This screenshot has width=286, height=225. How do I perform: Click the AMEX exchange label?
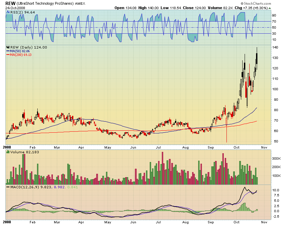[x=80, y=4]
